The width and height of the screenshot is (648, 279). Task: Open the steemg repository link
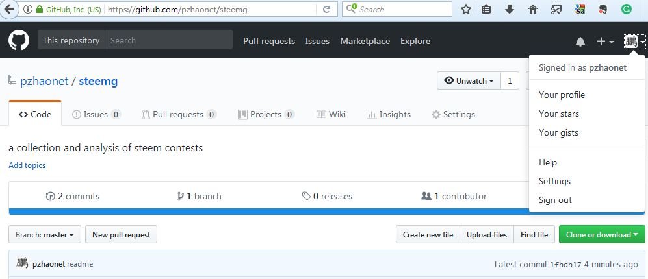[98, 81]
